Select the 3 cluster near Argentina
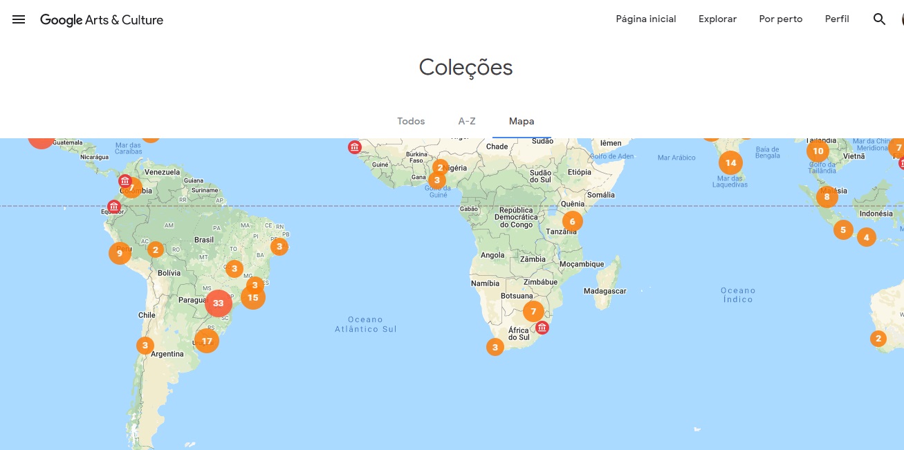 (x=145, y=345)
